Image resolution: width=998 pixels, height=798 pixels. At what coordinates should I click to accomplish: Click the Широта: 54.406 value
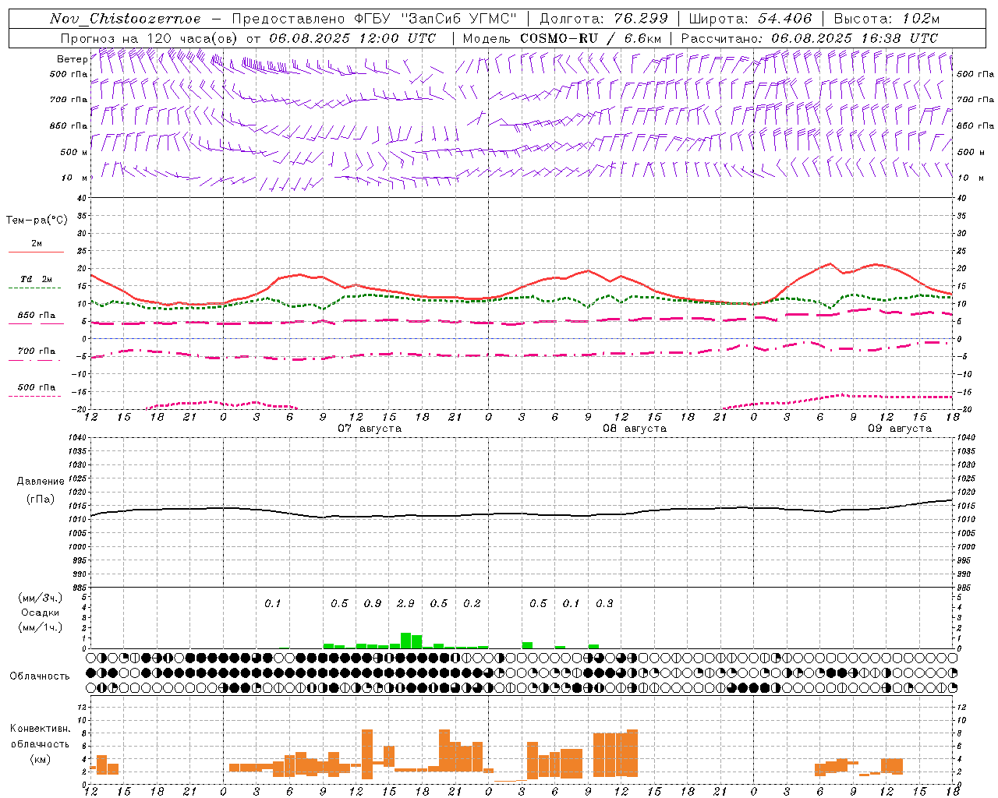[751, 19]
